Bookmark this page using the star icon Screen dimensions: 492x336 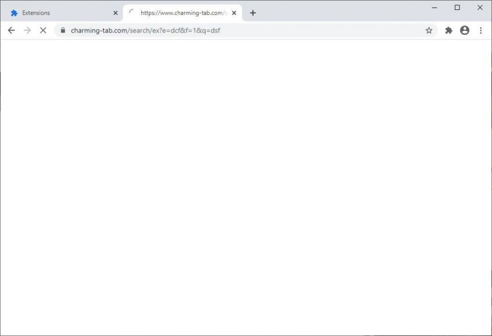coord(428,30)
